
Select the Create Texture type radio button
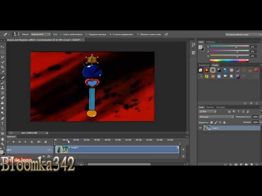coord(86,34)
